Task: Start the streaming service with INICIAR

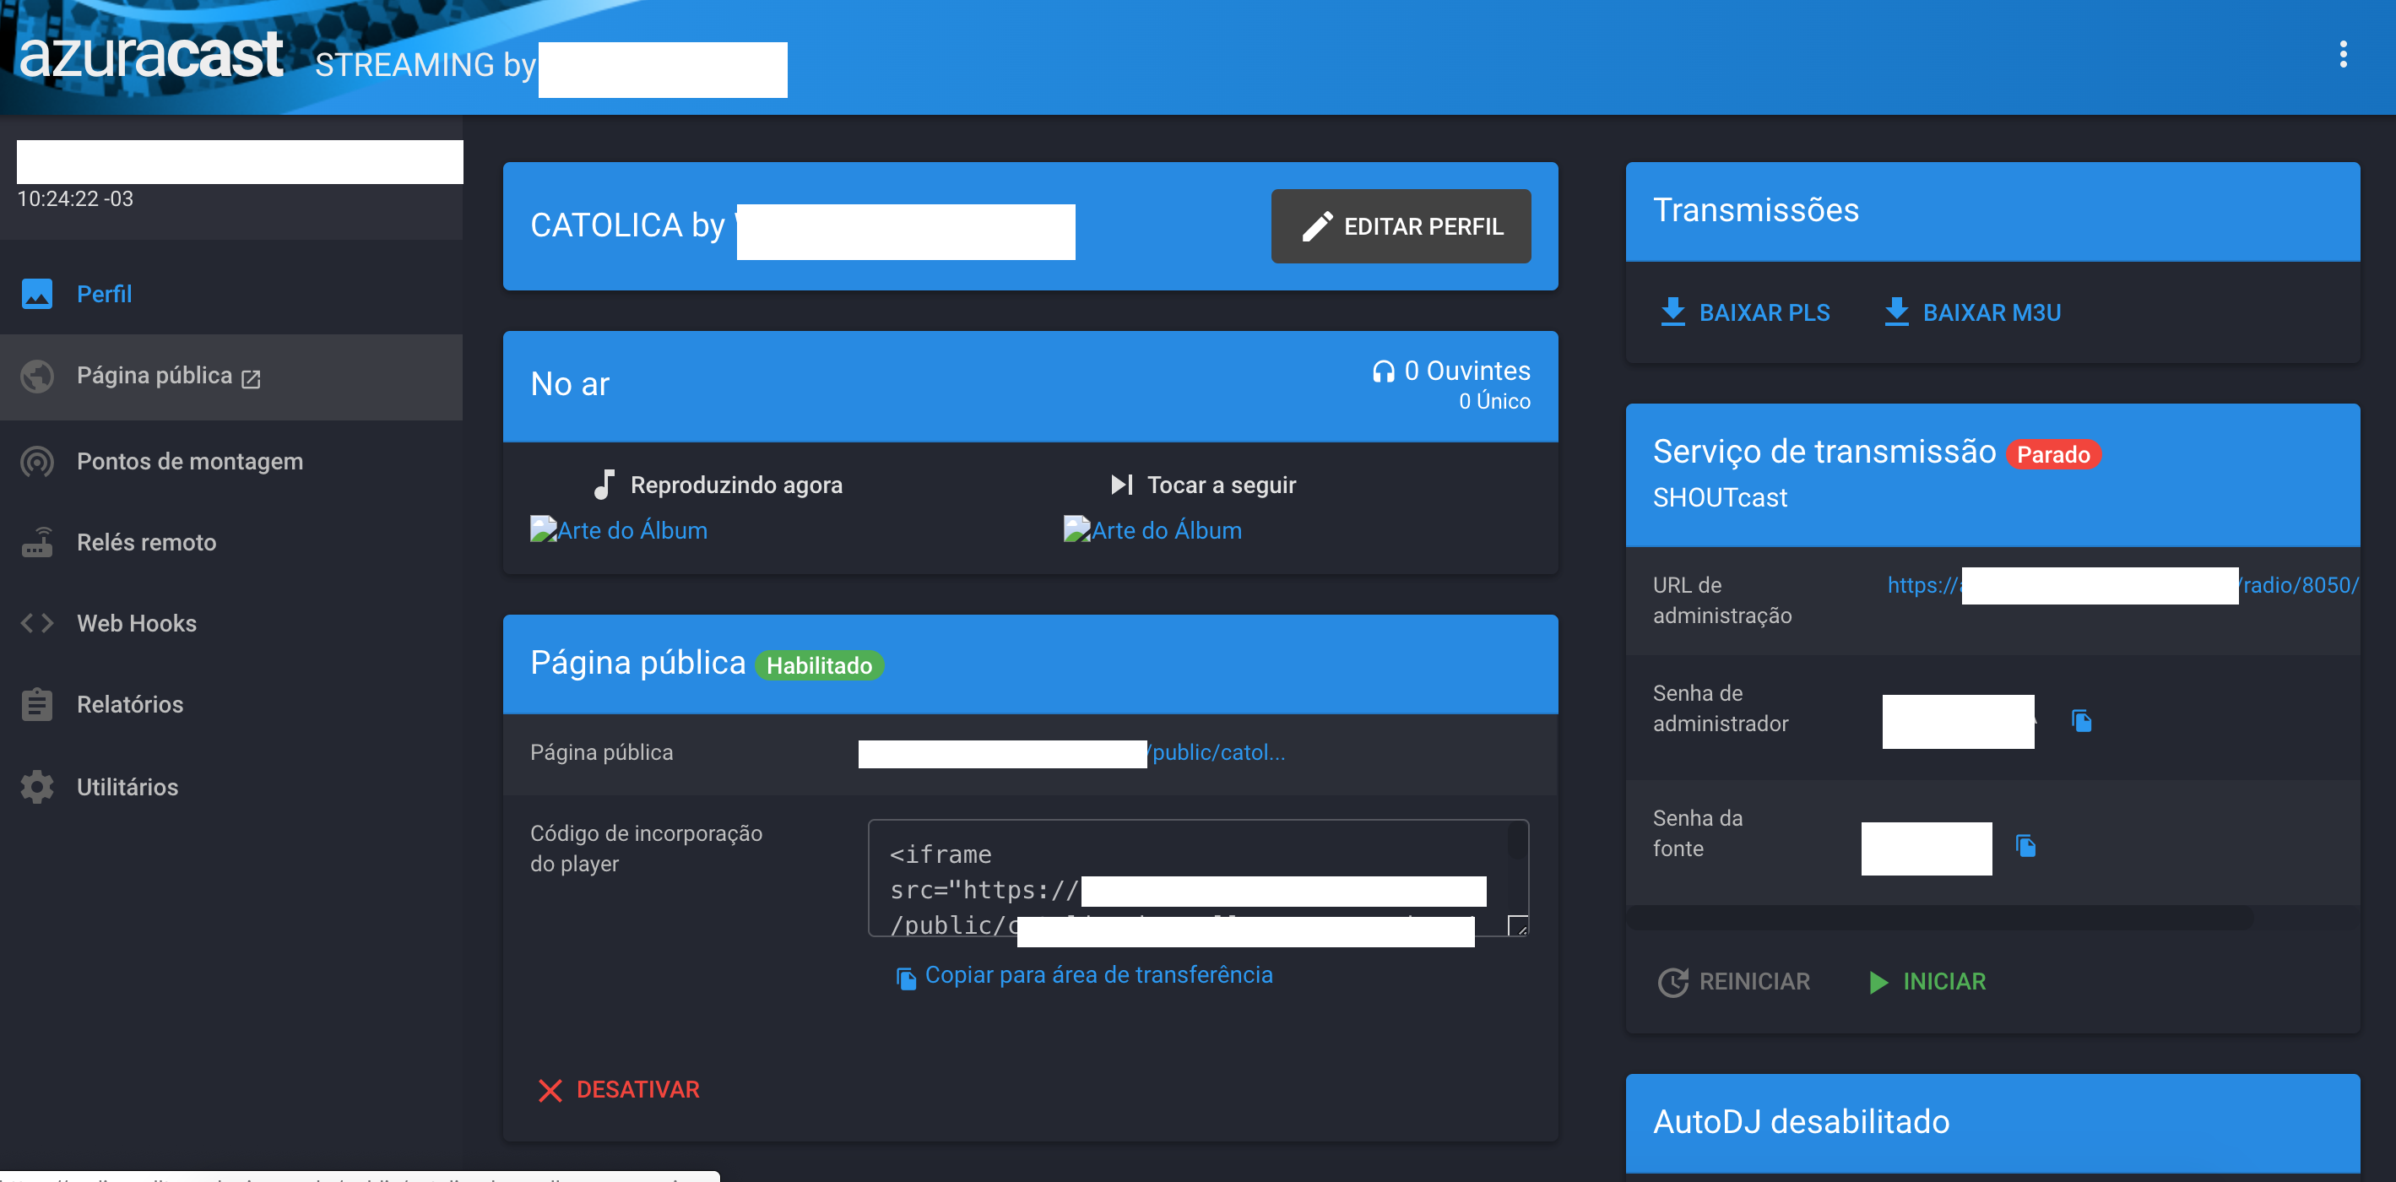Action: click(1927, 981)
